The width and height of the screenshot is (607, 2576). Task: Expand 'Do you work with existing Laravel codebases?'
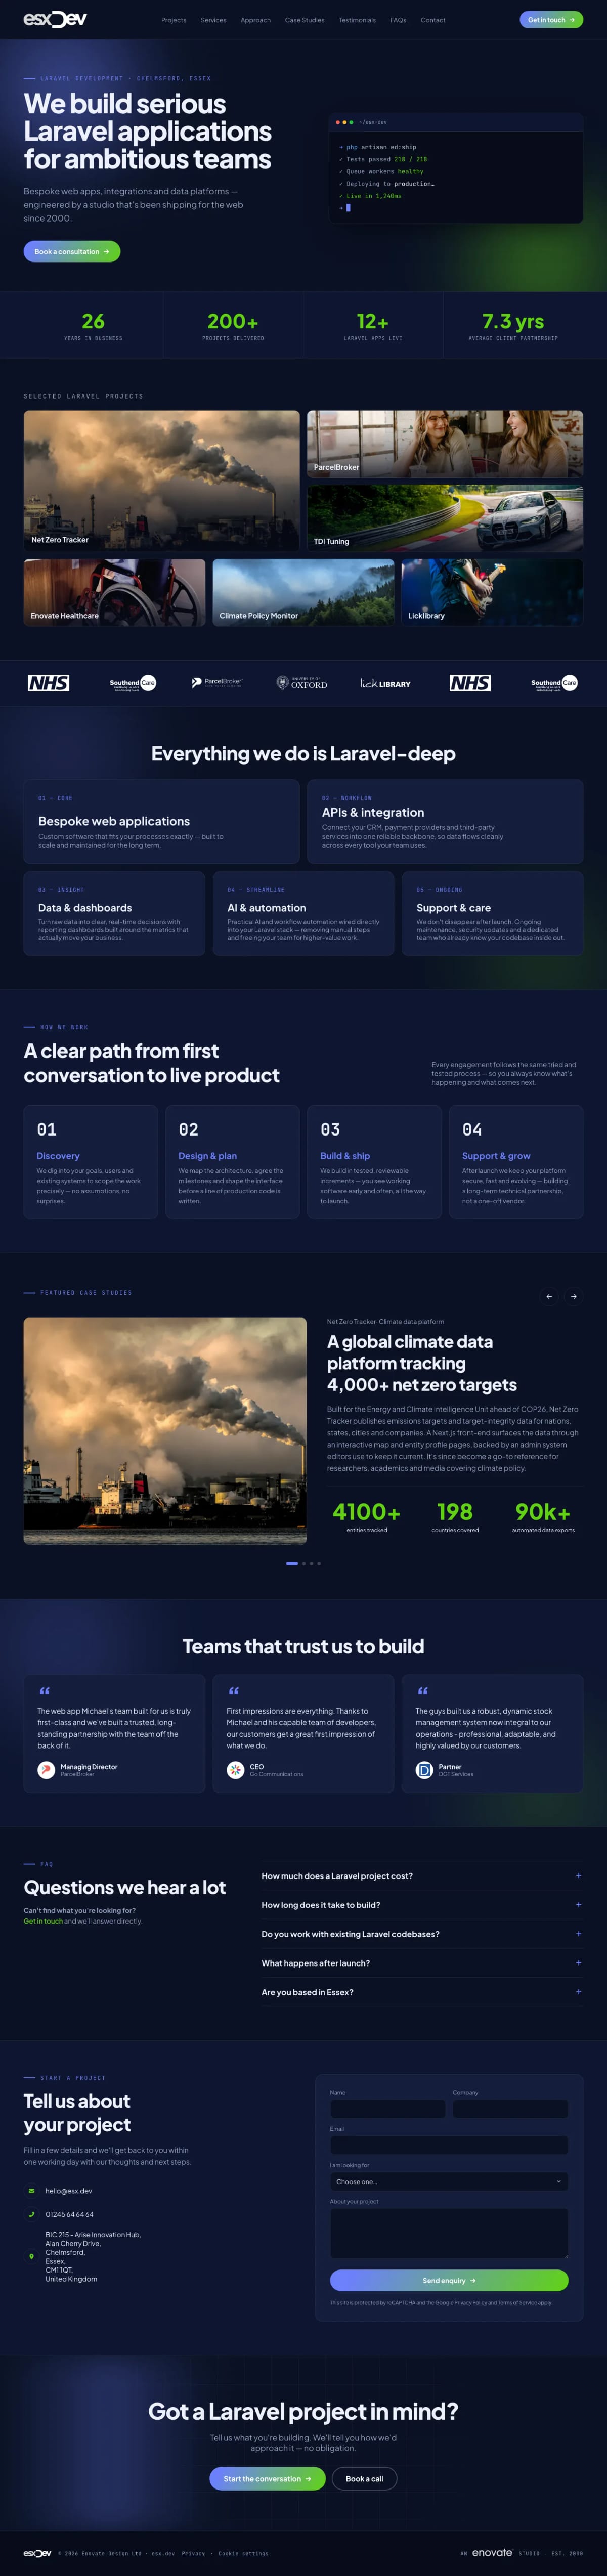[x=422, y=1934]
